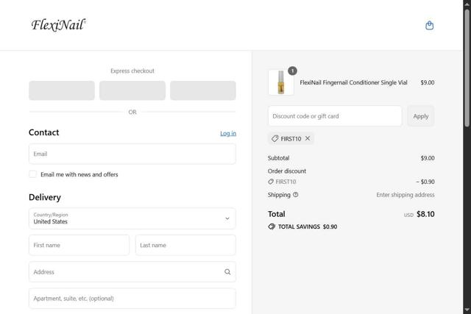Click the FlexiNail conditioner product thumbnail
This screenshot has width=471, height=314.
click(x=281, y=82)
